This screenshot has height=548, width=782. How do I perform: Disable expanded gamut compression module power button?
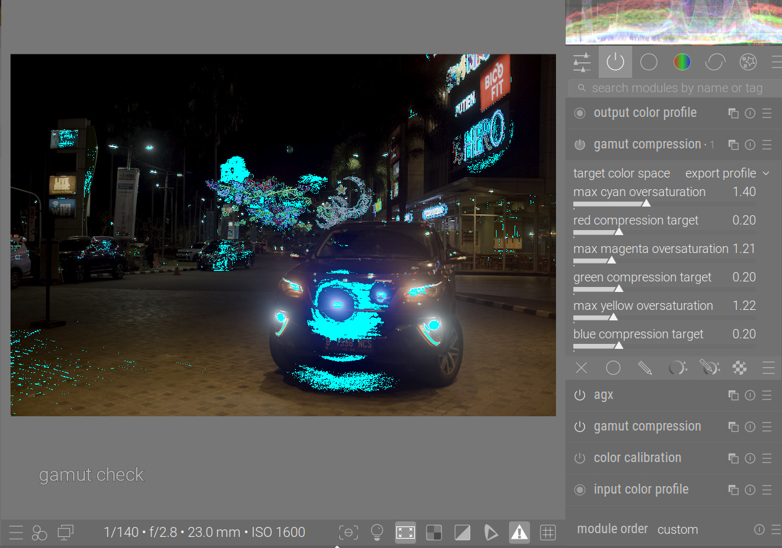coord(580,145)
